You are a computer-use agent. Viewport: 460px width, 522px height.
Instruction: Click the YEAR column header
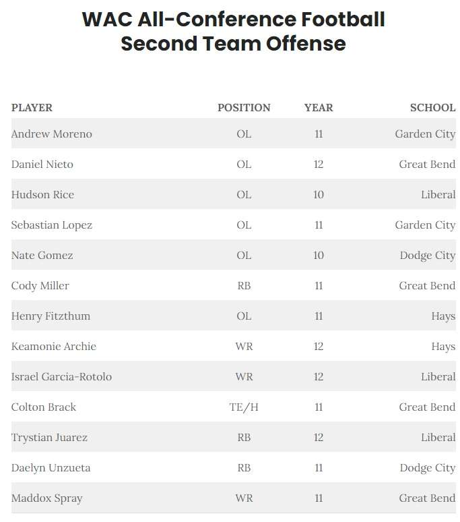click(319, 107)
